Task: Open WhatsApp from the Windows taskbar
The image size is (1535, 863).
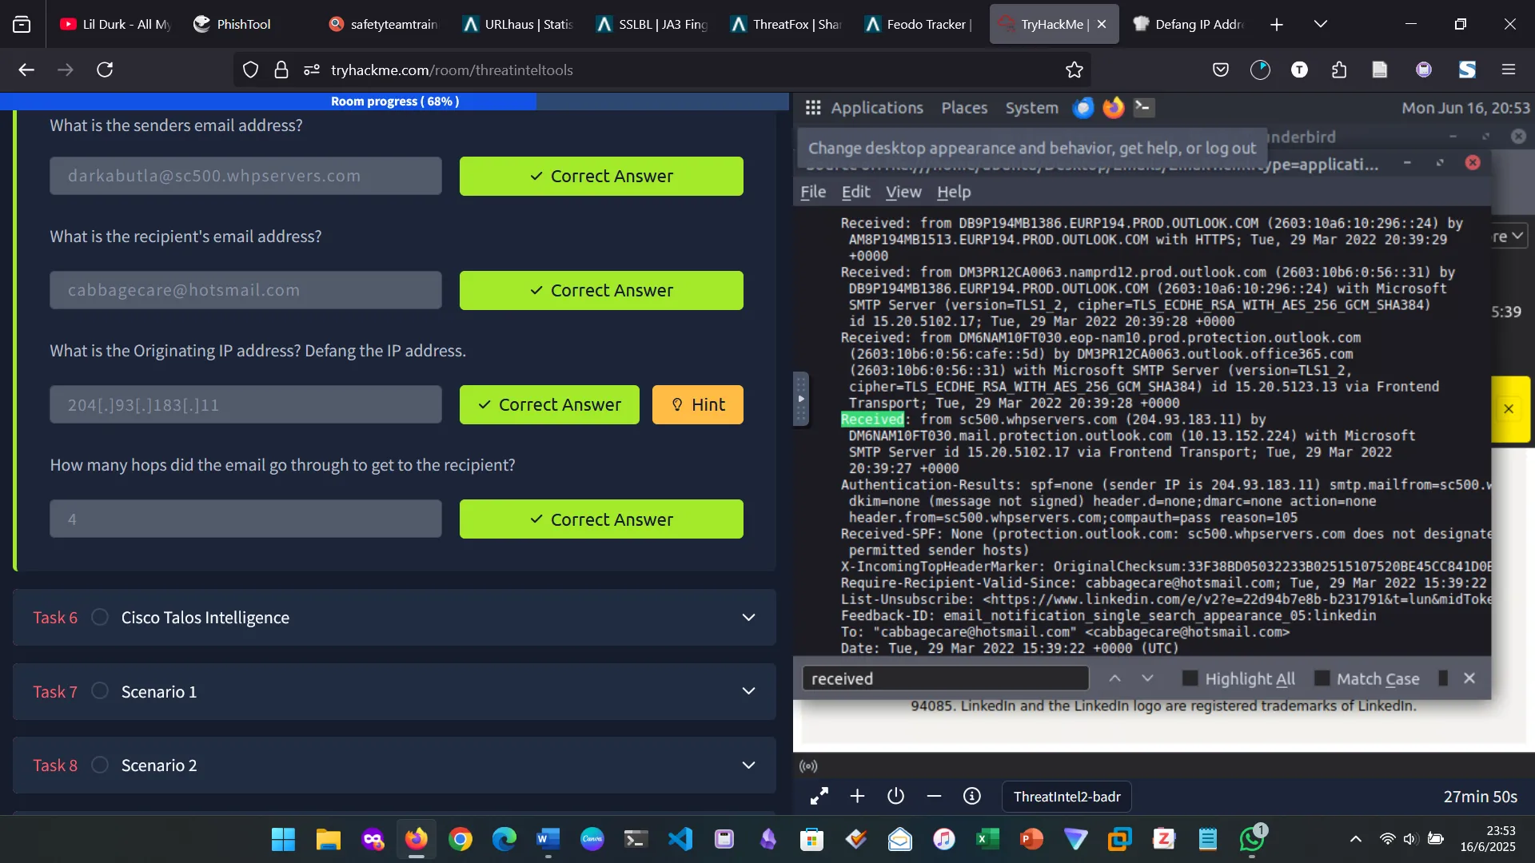Action: click(1251, 839)
